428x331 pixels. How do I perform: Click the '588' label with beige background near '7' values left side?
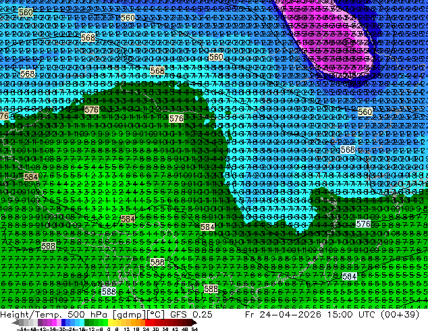(49, 247)
